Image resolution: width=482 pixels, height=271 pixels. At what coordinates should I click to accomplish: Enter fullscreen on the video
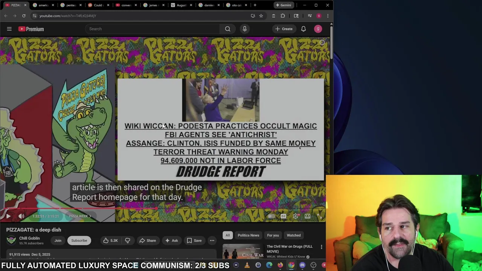click(319, 216)
